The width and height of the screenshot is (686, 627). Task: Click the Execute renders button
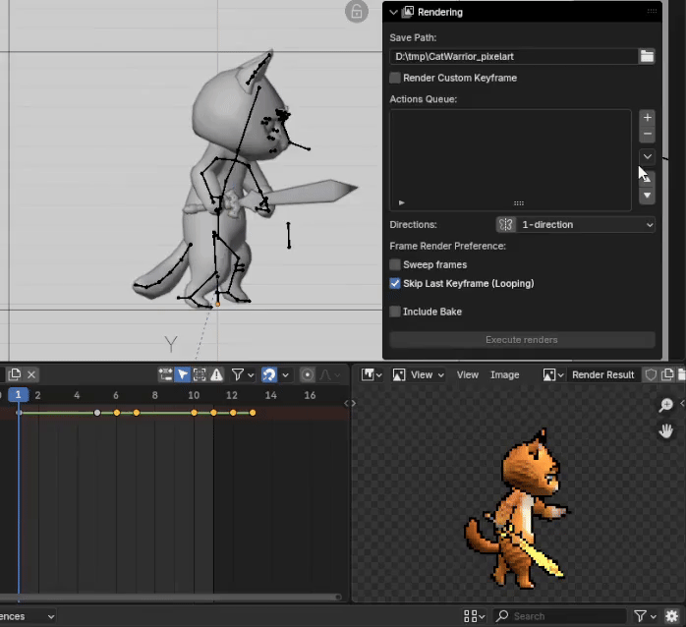pyautogui.click(x=522, y=340)
